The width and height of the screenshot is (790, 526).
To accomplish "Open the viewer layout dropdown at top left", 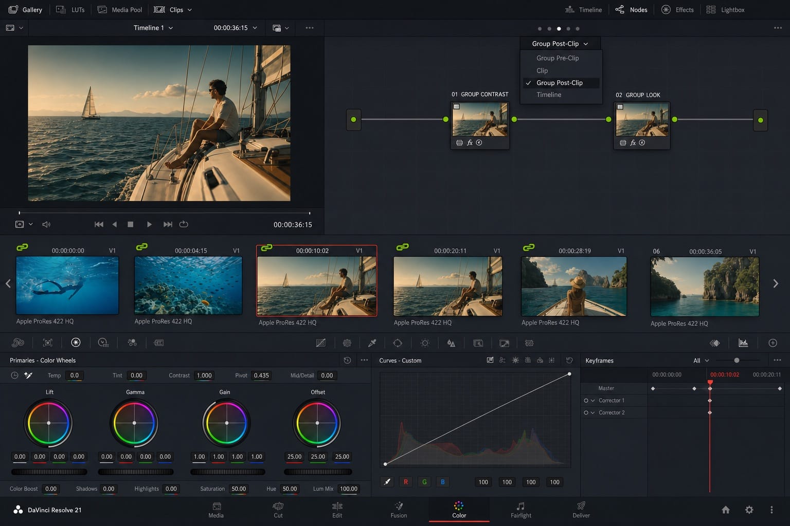I will pyautogui.click(x=14, y=28).
